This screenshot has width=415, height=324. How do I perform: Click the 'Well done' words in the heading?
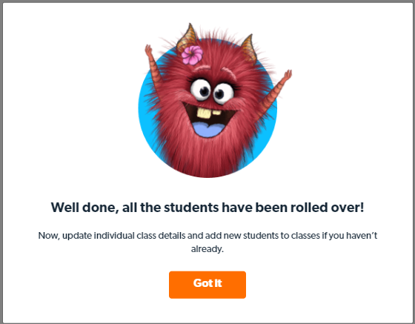point(84,208)
